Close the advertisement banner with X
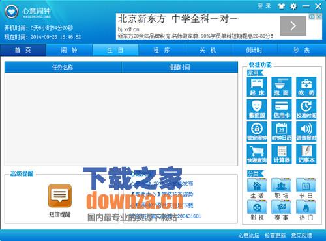326x241 pixels. point(319,16)
